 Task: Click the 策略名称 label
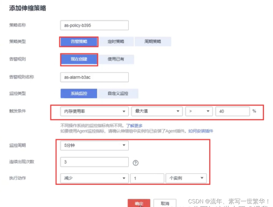point(17,25)
